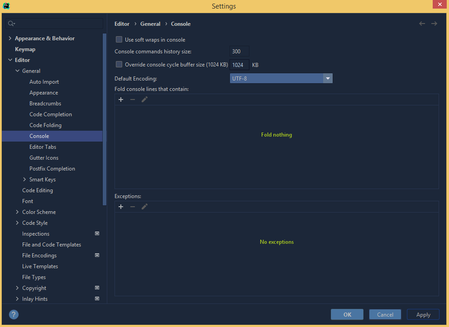Image resolution: width=449 pixels, height=327 pixels.
Task: Select Auto Import in the tree
Action: (44, 82)
